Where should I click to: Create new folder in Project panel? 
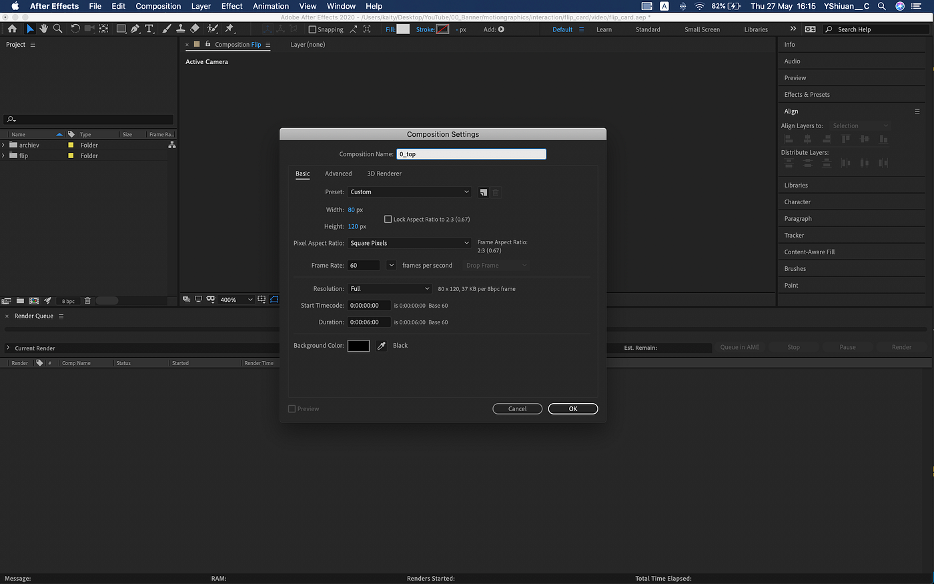click(x=20, y=301)
